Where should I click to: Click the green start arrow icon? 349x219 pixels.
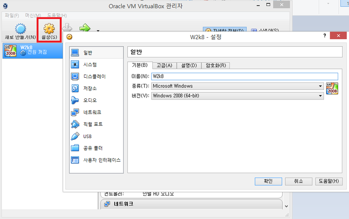85,28
